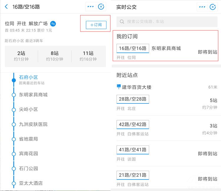Tap the bus stop sign icon by 建华百货大楼

(x=119, y=87)
